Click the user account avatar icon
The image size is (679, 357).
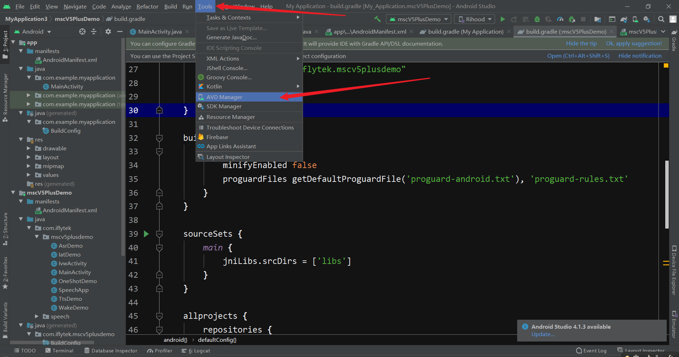(673, 19)
